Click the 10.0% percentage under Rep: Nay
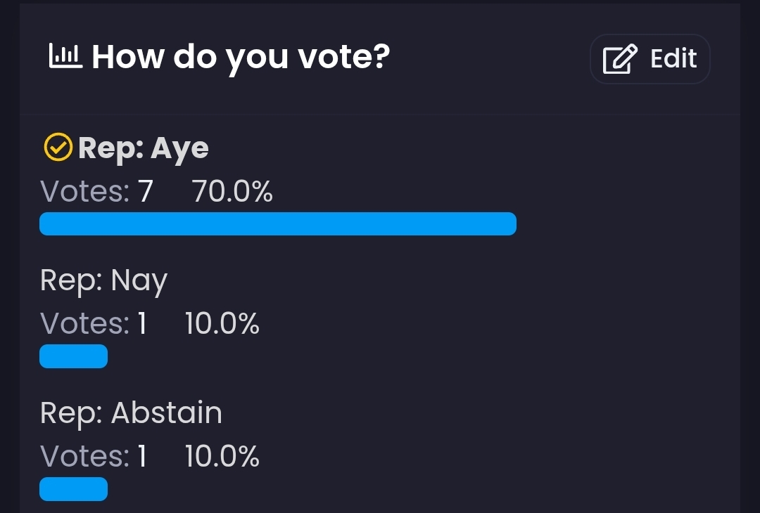The height and width of the screenshot is (513, 760). point(222,324)
